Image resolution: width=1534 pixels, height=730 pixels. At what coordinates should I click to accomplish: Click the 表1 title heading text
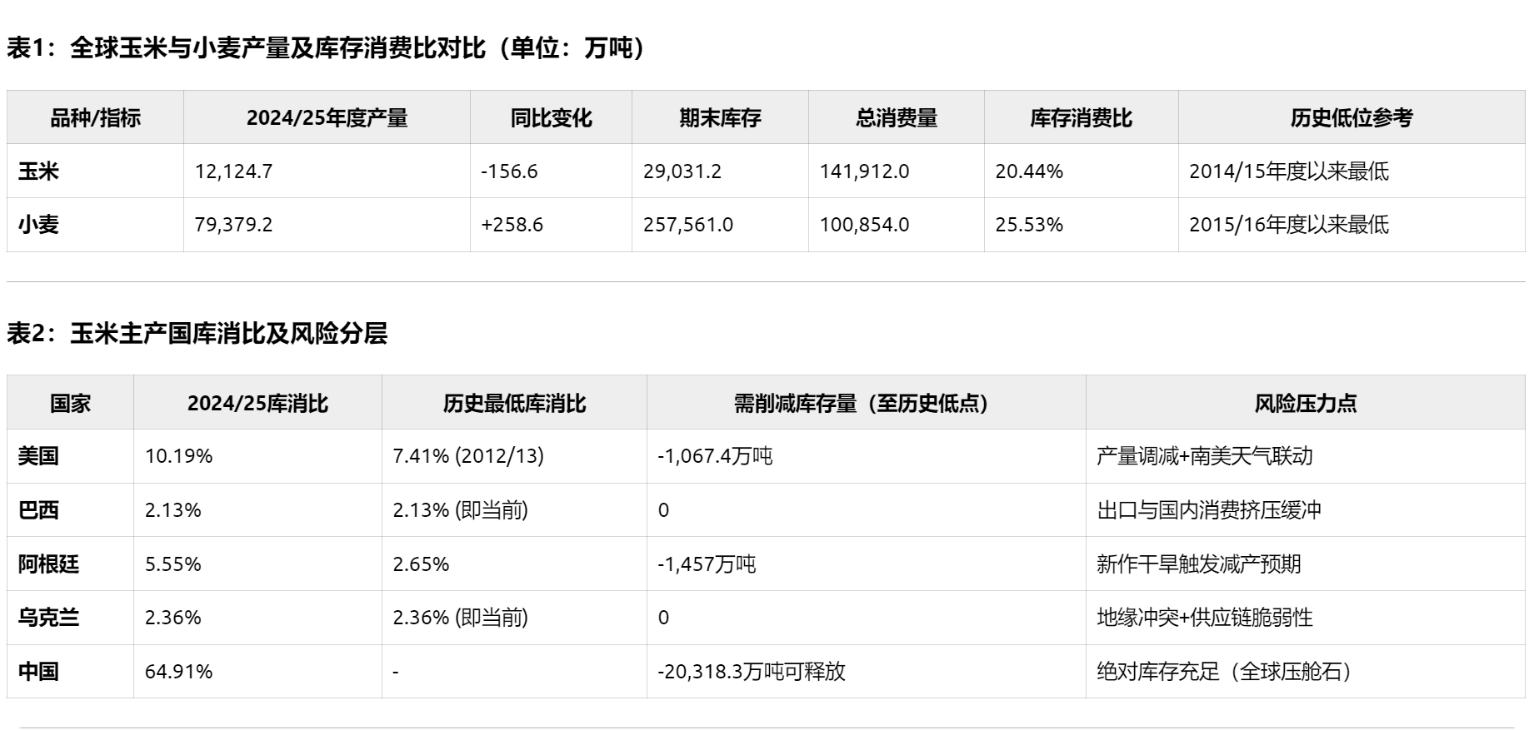[x=326, y=48]
